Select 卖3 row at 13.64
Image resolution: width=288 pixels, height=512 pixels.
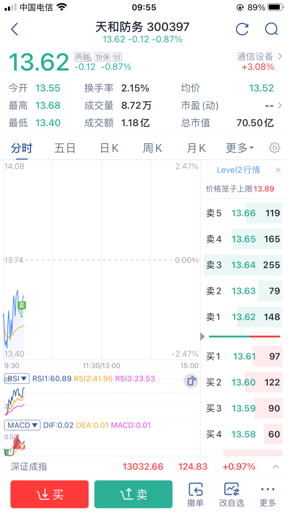243,265
